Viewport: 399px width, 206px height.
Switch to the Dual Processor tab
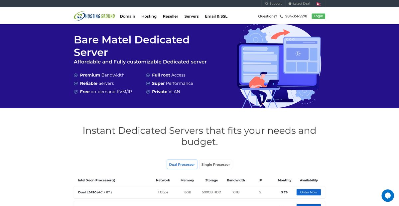(182, 164)
